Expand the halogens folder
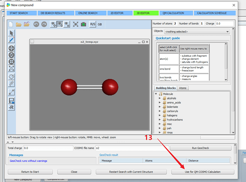246x182 pixels. click(160, 115)
